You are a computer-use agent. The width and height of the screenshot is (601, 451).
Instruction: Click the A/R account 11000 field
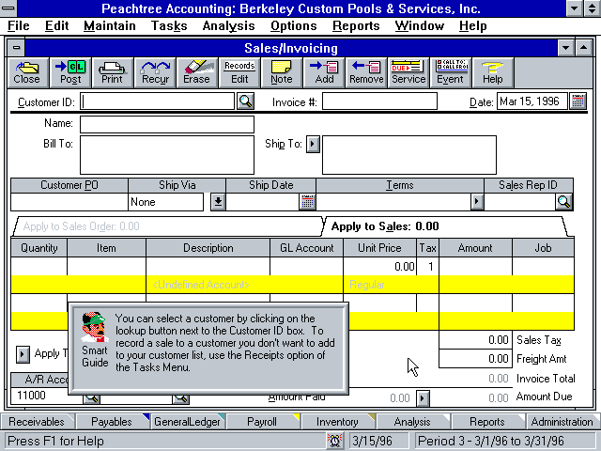(x=47, y=396)
